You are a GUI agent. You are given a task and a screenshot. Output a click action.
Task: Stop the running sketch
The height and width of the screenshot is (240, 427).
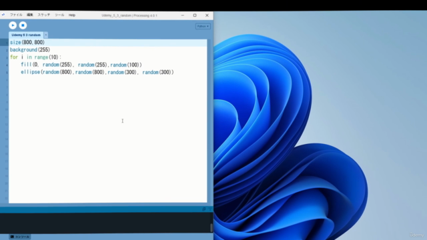point(23,25)
